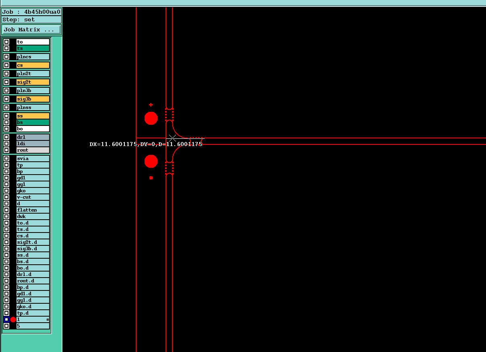Click the Step: set label
This screenshot has width=486, height=352.
pyautogui.click(x=31, y=19)
